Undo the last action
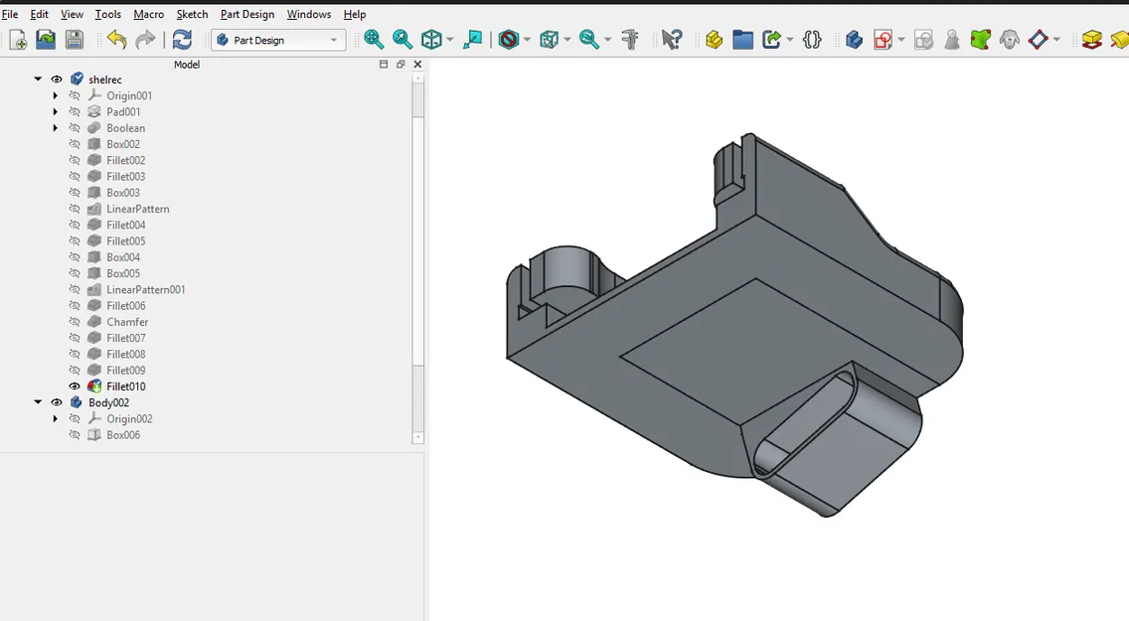The width and height of the screenshot is (1129, 621). pyautogui.click(x=117, y=40)
